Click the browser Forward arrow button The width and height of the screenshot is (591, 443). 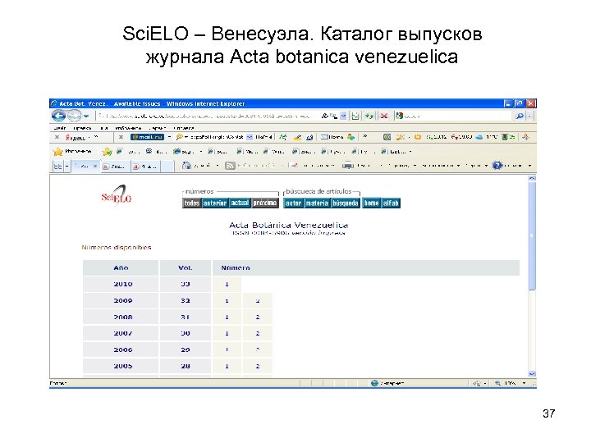74,116
